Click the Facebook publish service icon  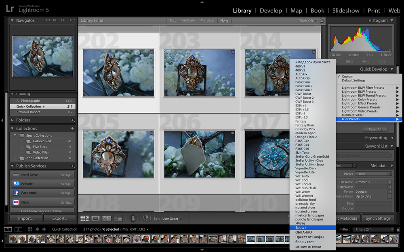[x=16, y=193]
